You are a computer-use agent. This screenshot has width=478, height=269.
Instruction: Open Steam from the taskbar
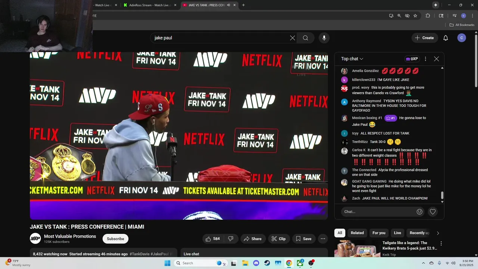click(x=267, y=263)
